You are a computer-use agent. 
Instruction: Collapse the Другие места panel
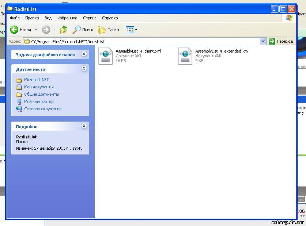point(84,69)
